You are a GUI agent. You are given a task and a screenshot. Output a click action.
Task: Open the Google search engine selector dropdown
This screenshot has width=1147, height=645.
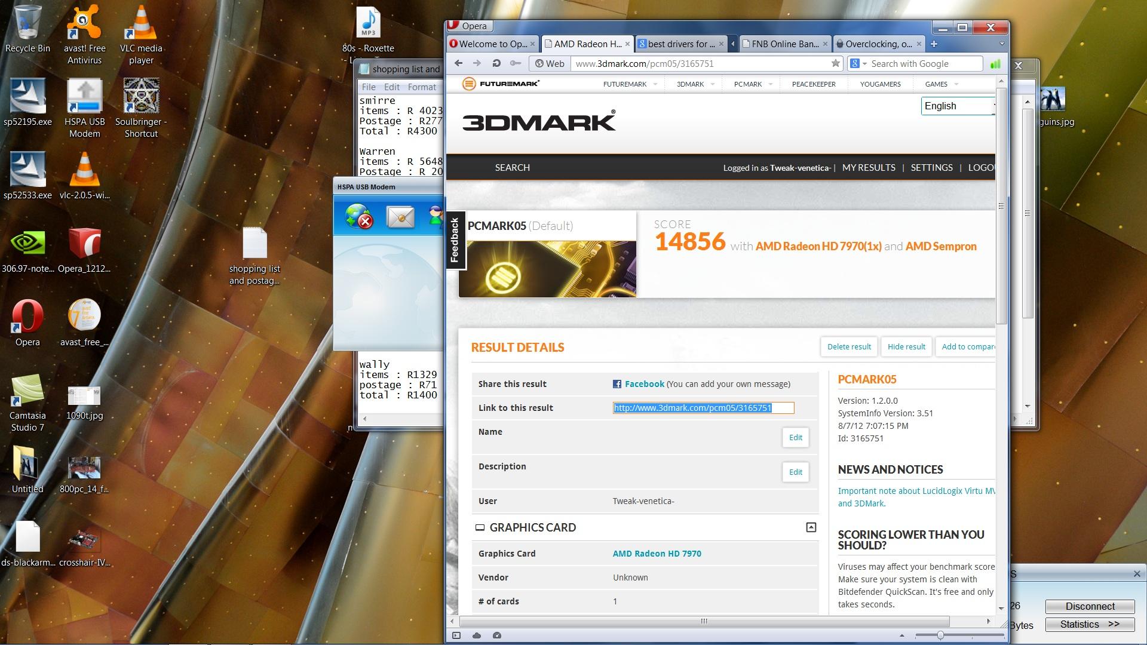click(858, 63)
